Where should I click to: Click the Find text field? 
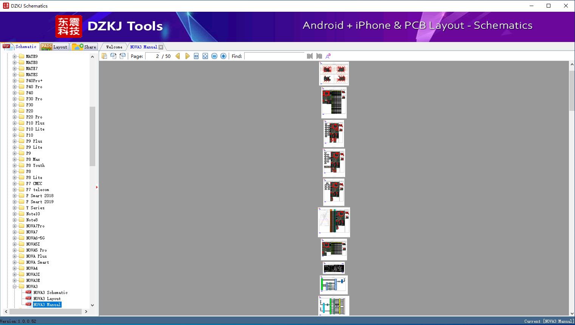(274, 56)
